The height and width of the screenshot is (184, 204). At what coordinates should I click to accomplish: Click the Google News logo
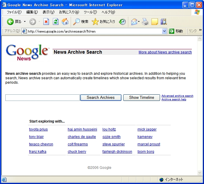click(27, 53)
